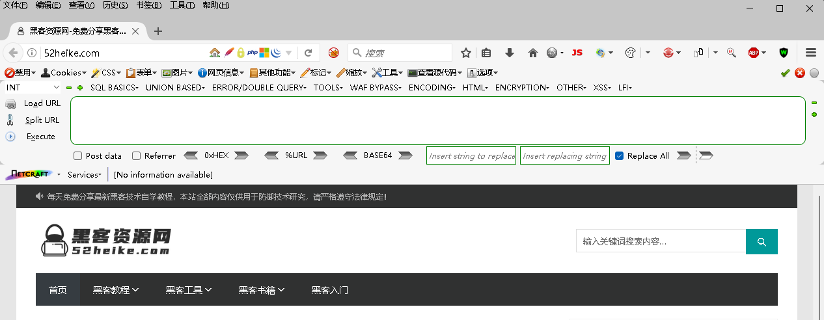Enable the Referrer checkbox
The image size is (824, 320).
coord(136,155)
